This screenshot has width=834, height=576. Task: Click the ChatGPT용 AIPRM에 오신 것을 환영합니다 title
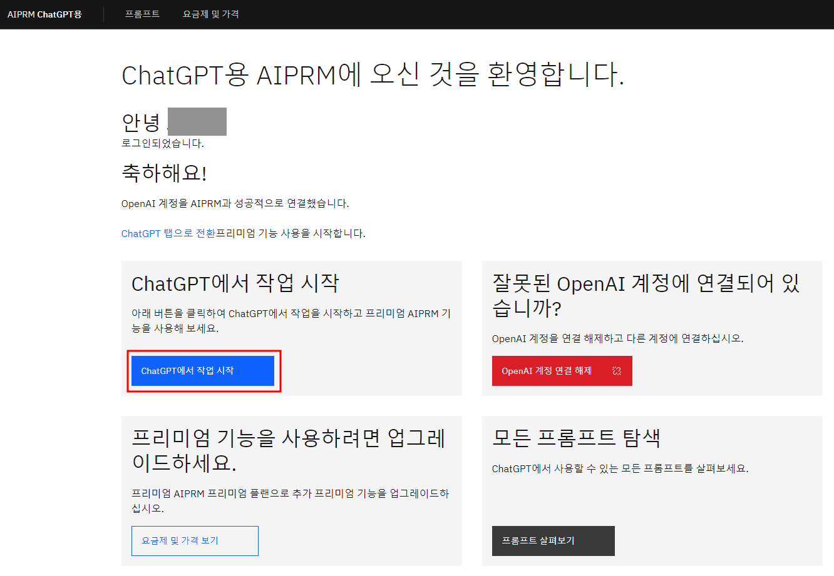(x=373, y=75)
